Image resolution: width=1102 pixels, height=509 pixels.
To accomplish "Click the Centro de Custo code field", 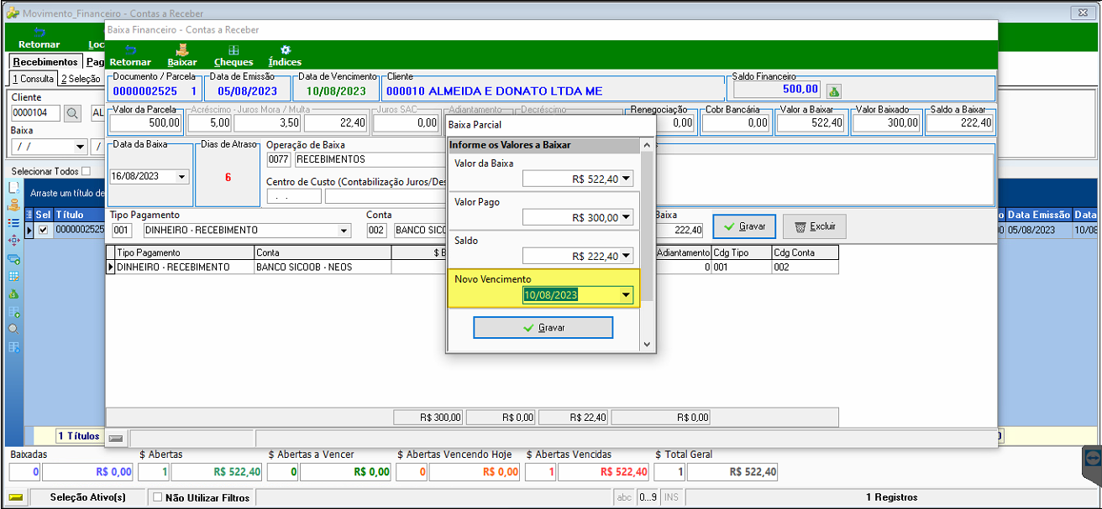I will pyautogui.click(x=294, y=196).
